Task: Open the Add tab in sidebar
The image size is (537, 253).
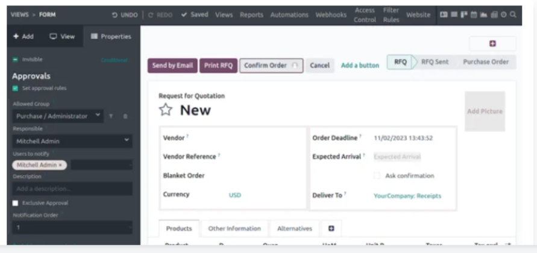Action: click(x=24, y=36)
